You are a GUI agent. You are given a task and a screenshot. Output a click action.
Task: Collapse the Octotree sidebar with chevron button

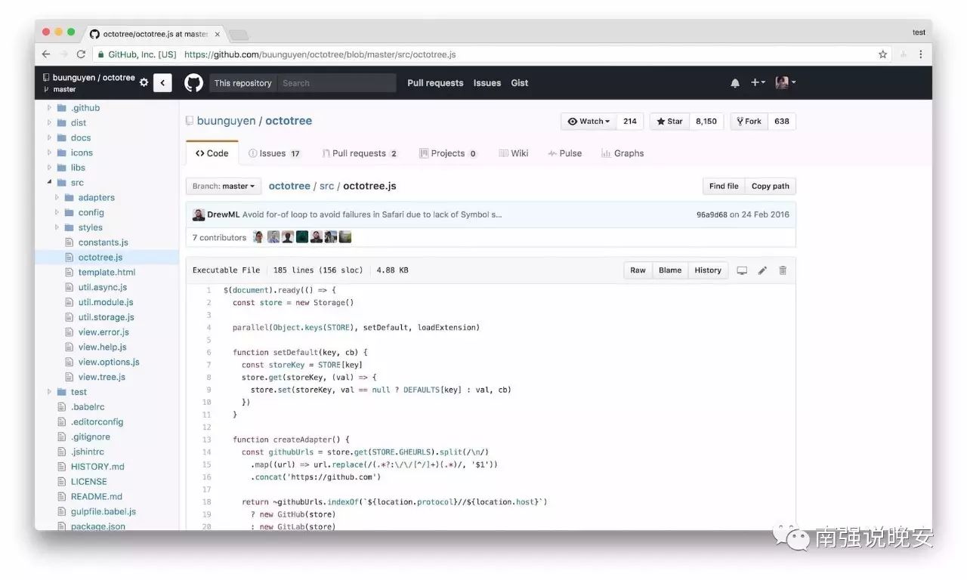162,83
